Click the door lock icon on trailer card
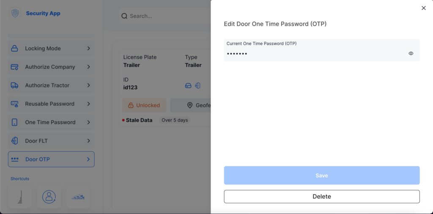 pyautogui.click(x=197, y=85)
